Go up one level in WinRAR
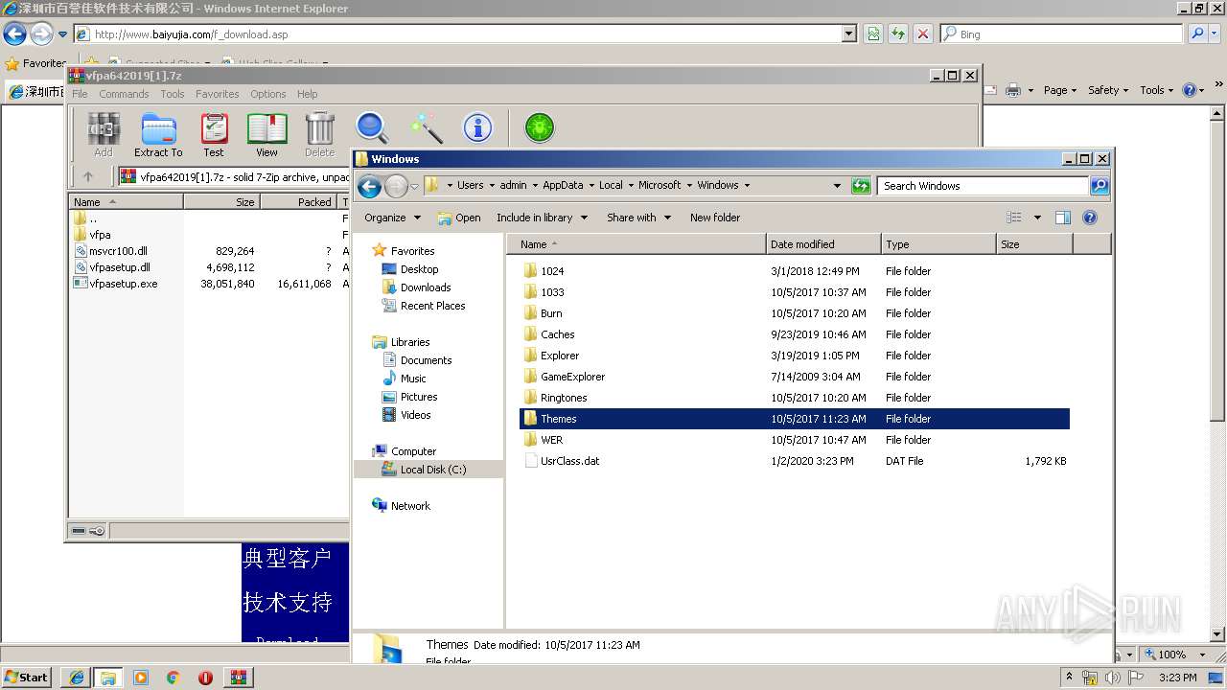This screenshot has width=1227, height=690. (x=88, y=176)
